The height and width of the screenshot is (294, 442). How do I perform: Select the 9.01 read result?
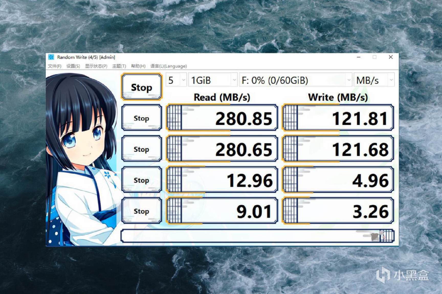tap(222, 211)
